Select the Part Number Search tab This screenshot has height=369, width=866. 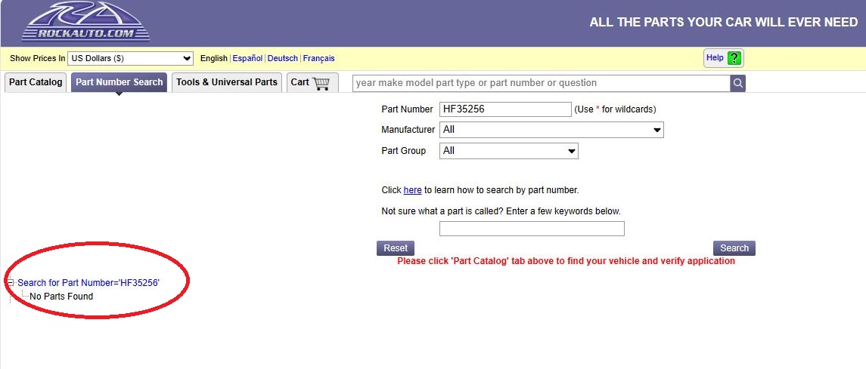[120, 82]
